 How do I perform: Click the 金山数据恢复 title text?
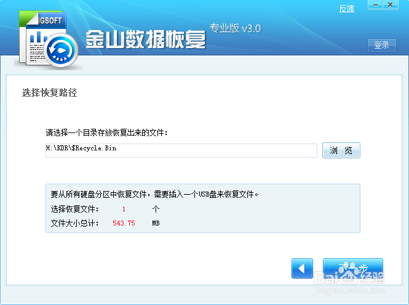click(x=146, y=39)
